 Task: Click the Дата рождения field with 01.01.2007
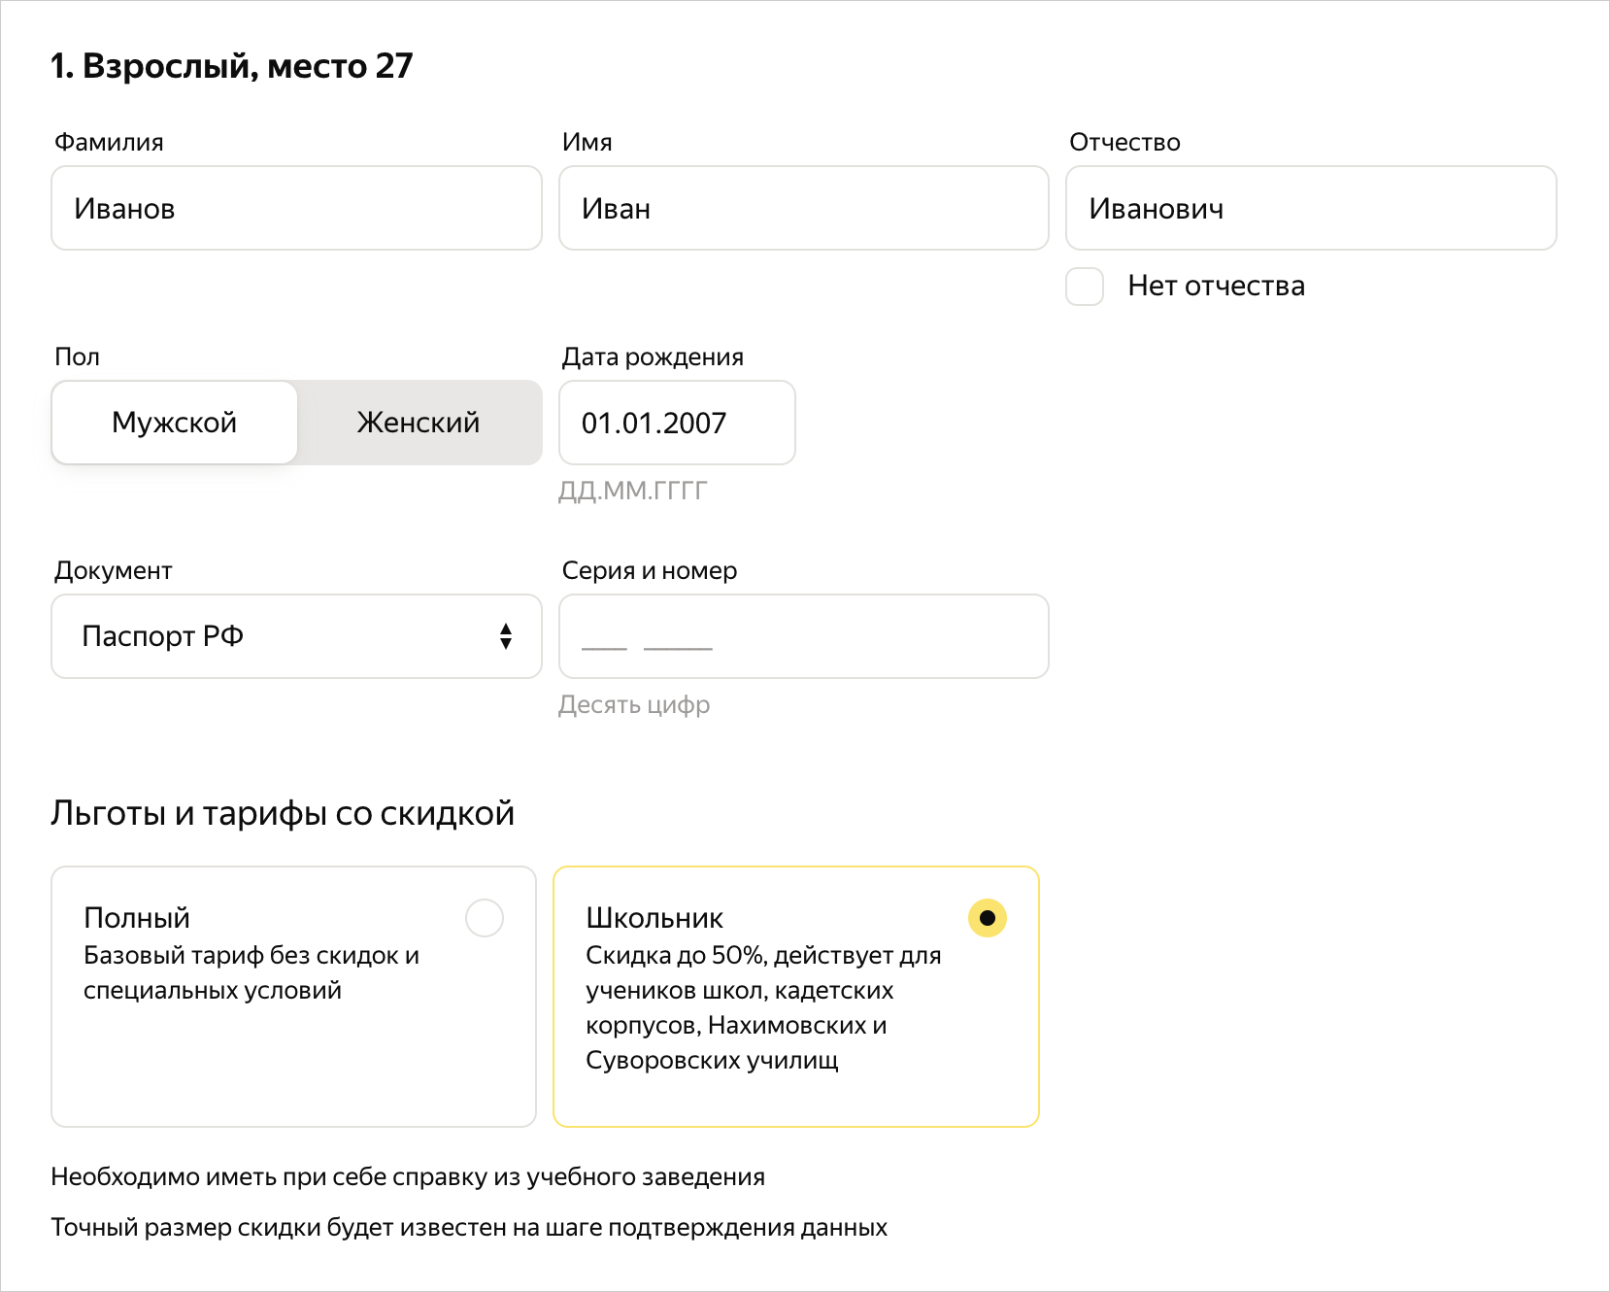[677, 423]
